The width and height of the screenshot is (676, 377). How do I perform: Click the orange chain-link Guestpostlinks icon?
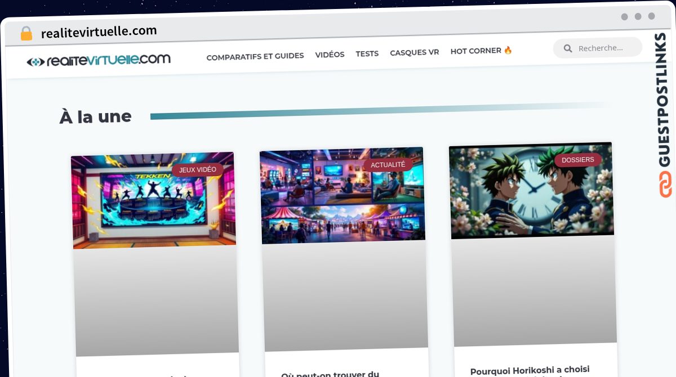665,185
